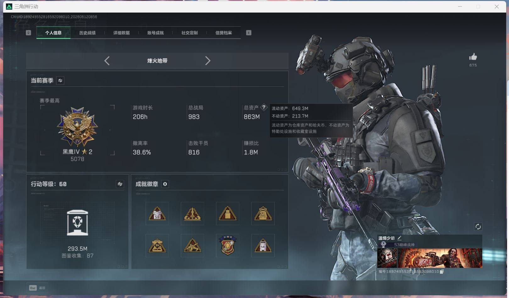This screenshot has width=509, height=298.
Task: View the 信誉档案 tab
Action: [x=224, y=33]
